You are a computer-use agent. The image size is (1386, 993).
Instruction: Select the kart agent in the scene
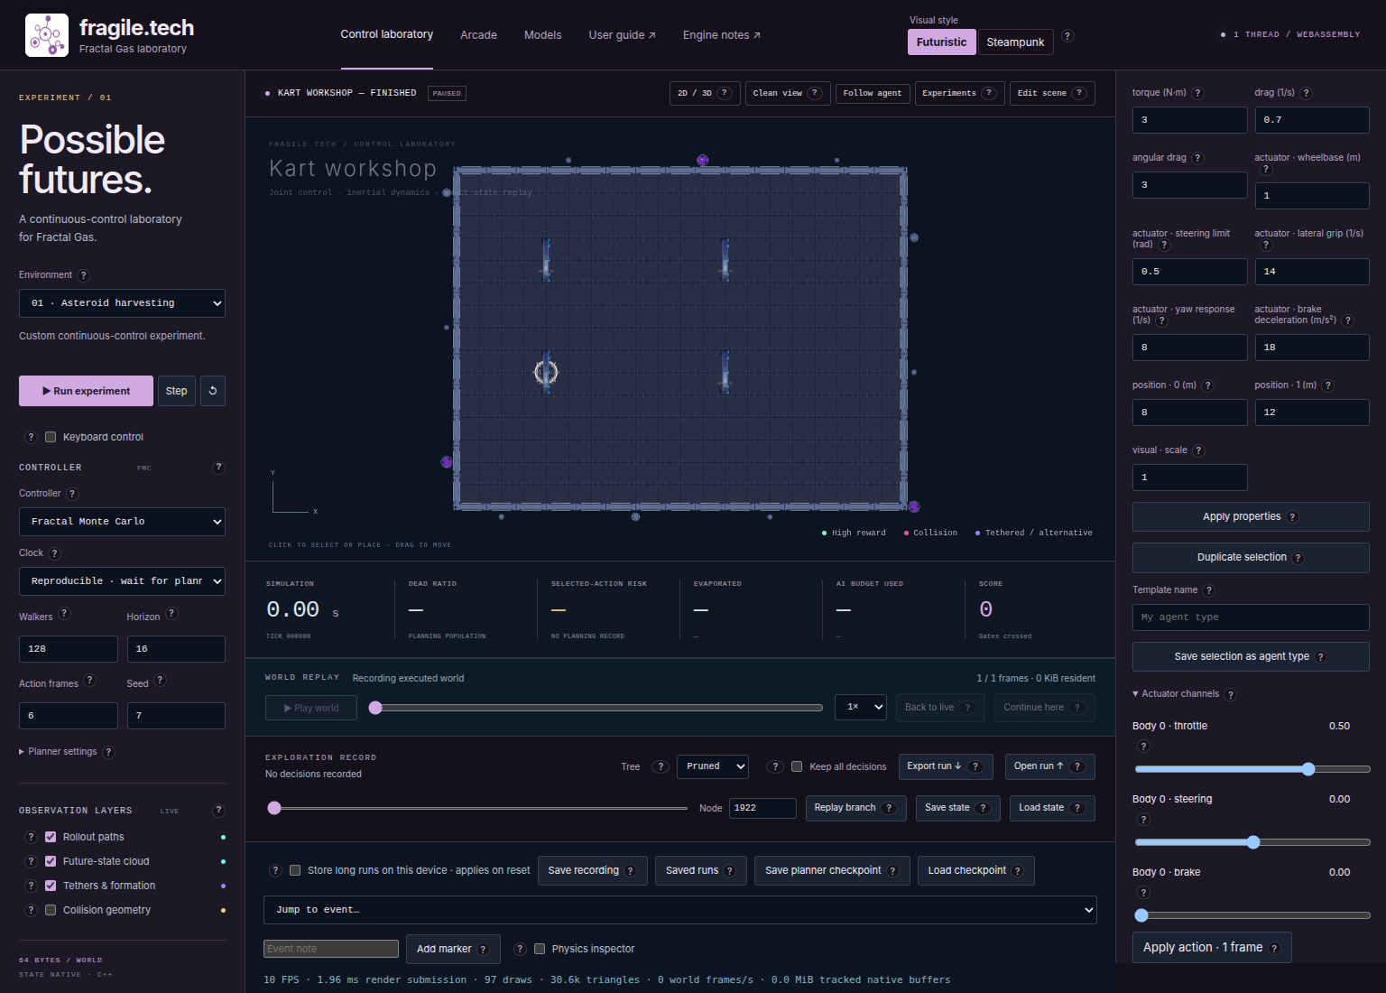(x=546, y=372)
